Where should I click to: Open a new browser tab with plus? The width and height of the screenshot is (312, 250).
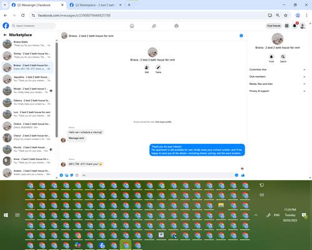129,5
